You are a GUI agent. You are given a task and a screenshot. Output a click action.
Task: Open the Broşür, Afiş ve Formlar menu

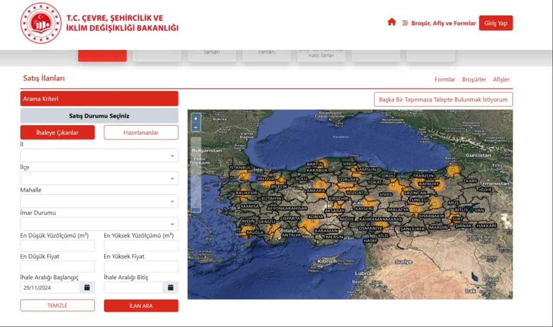point(439,23)
